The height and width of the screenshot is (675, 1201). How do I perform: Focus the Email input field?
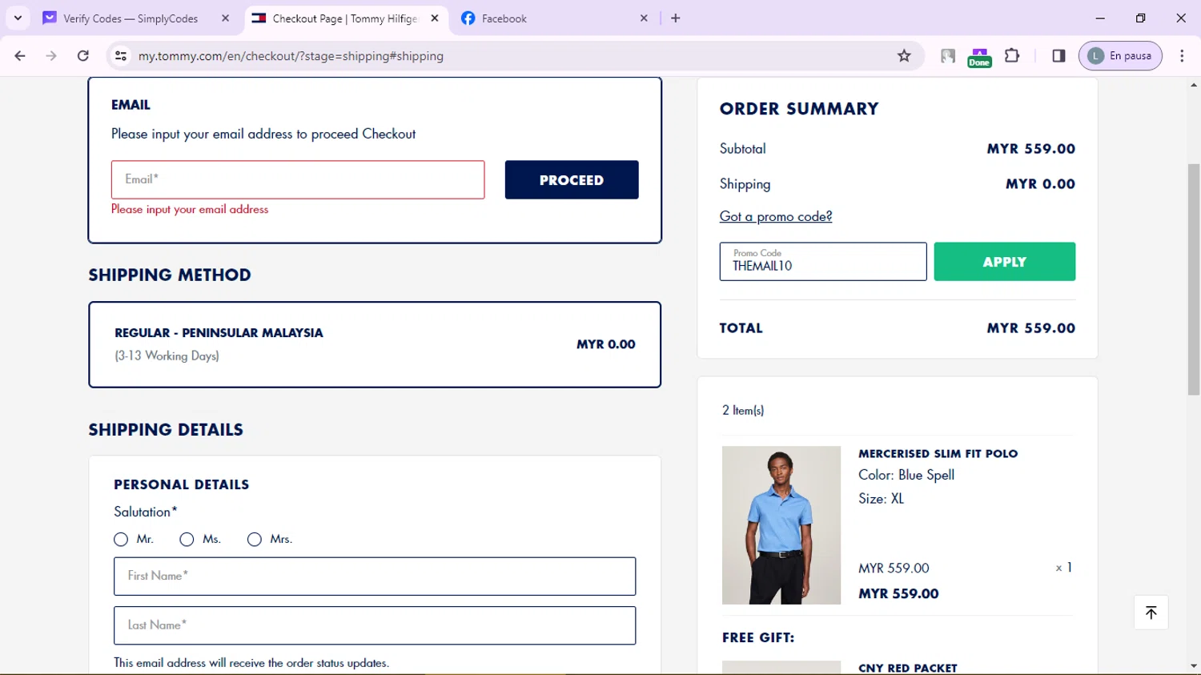[x=298, y=179]
